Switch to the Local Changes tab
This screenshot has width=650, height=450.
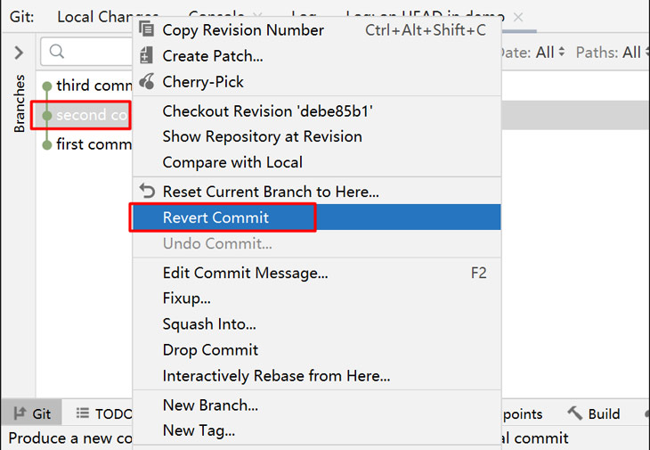click(x=94, y=17)
